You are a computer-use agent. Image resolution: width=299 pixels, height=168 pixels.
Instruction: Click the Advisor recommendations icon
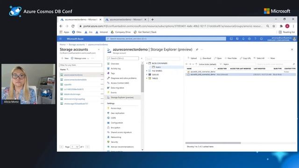(x=108, y=147)
